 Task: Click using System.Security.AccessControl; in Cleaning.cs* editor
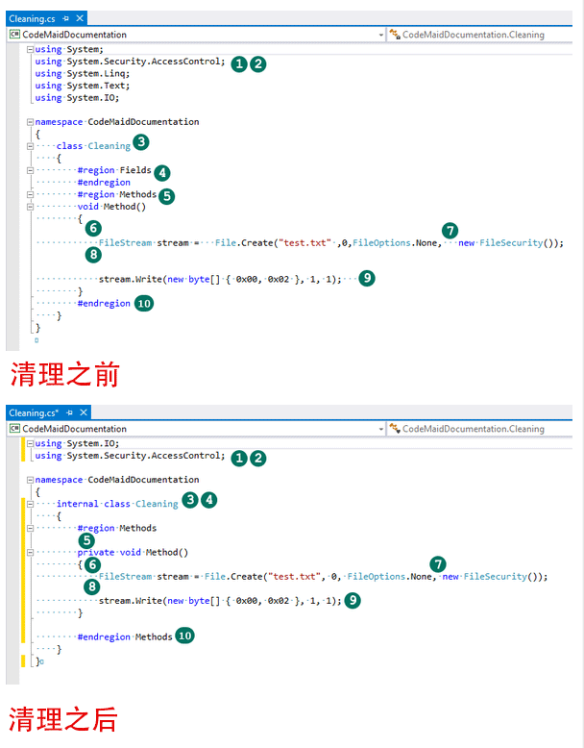(x=130, y=456)
